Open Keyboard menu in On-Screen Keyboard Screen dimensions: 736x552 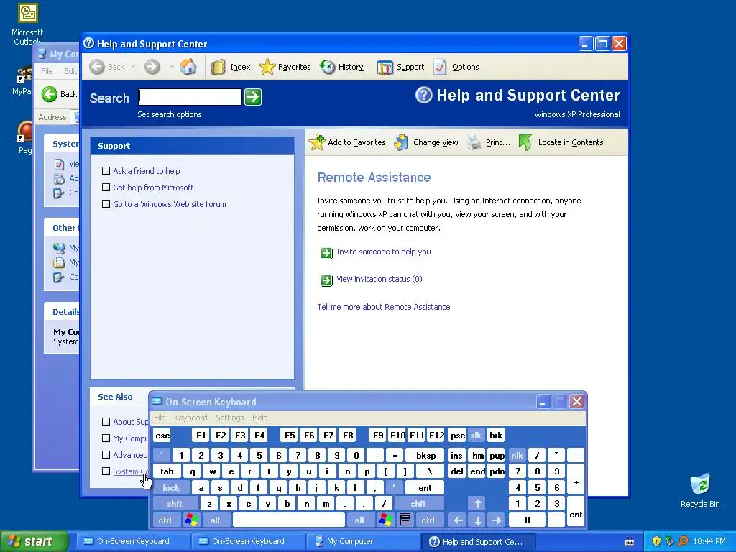pos(190,418)
